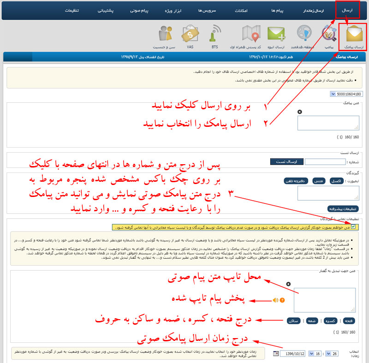369x363 pixels.
Task: Open the پشتیبانی menu
Action: pyautogui.click(x=106, y=11)
